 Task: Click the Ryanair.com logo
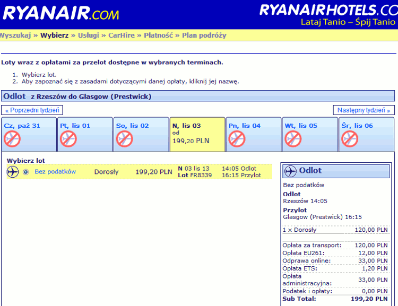point(61,13)
